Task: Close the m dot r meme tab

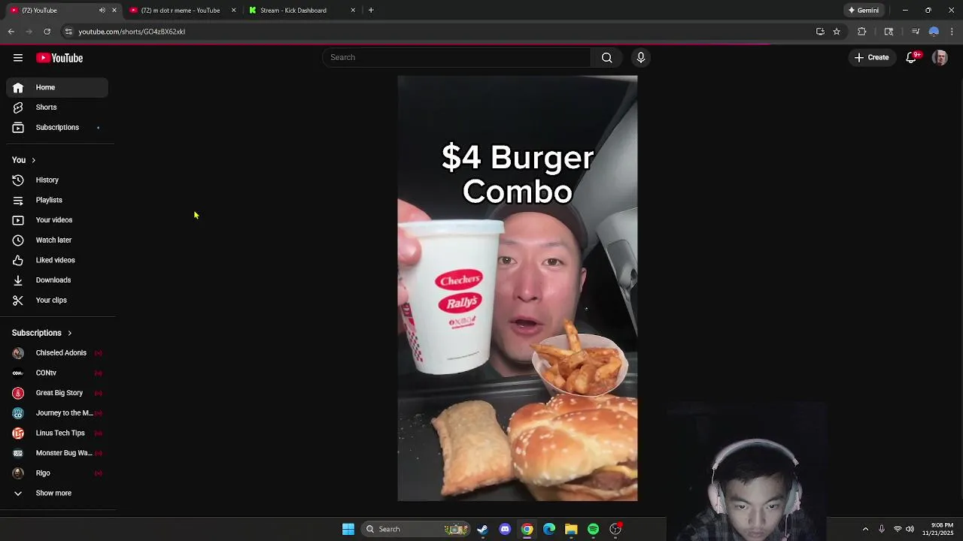Action: pos(233,11)
